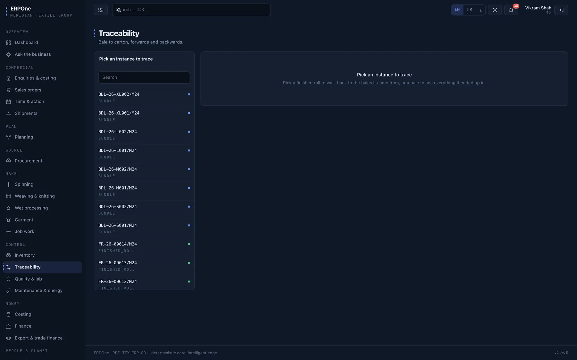Click the Shipments ship icon
The image size is (577, 360).
8,113
